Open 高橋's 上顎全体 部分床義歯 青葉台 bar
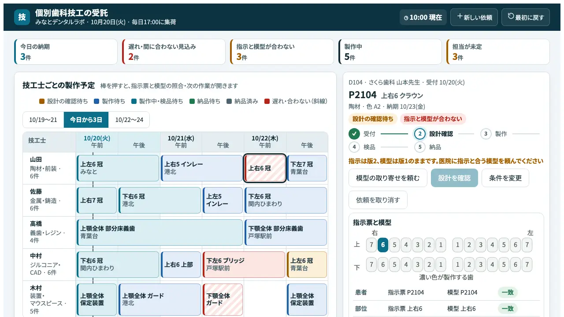Viewport: 564px width, 317px height. coord(160,232)
